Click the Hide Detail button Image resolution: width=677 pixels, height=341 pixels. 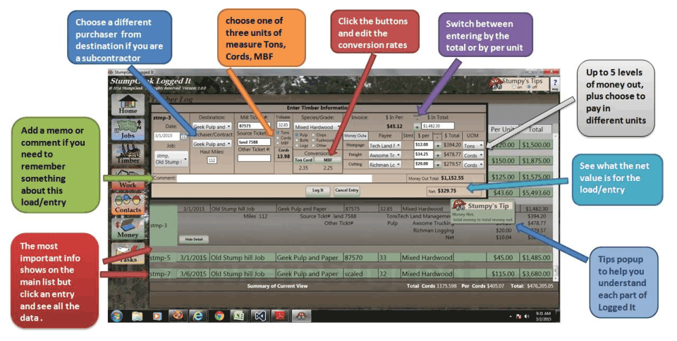pyautogui.click(x=194, y=240)
